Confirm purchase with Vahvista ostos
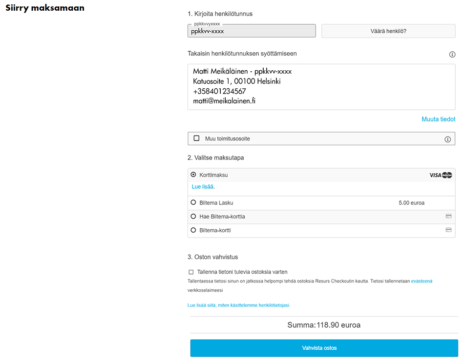 pyautogui.click(x=324, y=348)
